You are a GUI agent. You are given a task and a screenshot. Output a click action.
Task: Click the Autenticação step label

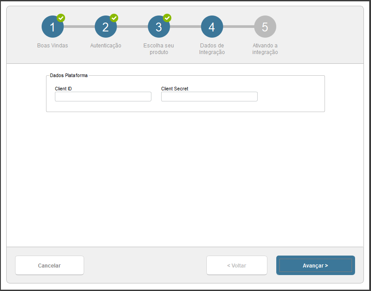[106, 46]
